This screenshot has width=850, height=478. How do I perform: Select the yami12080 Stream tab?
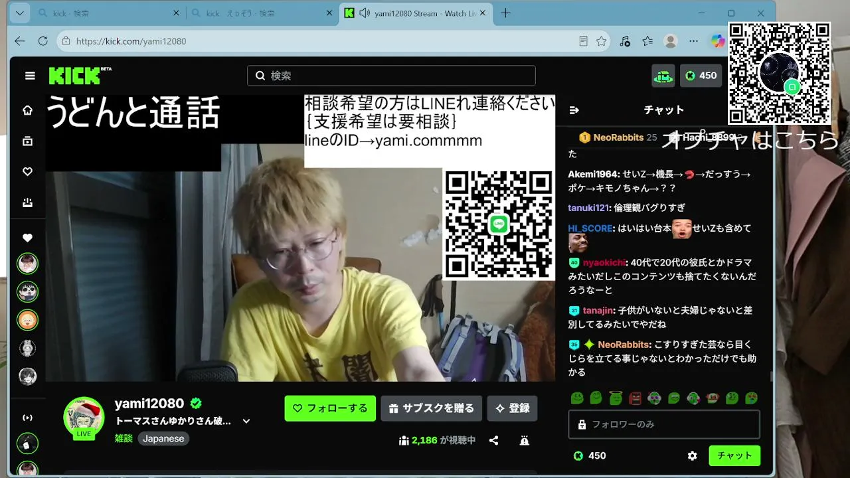416,13
